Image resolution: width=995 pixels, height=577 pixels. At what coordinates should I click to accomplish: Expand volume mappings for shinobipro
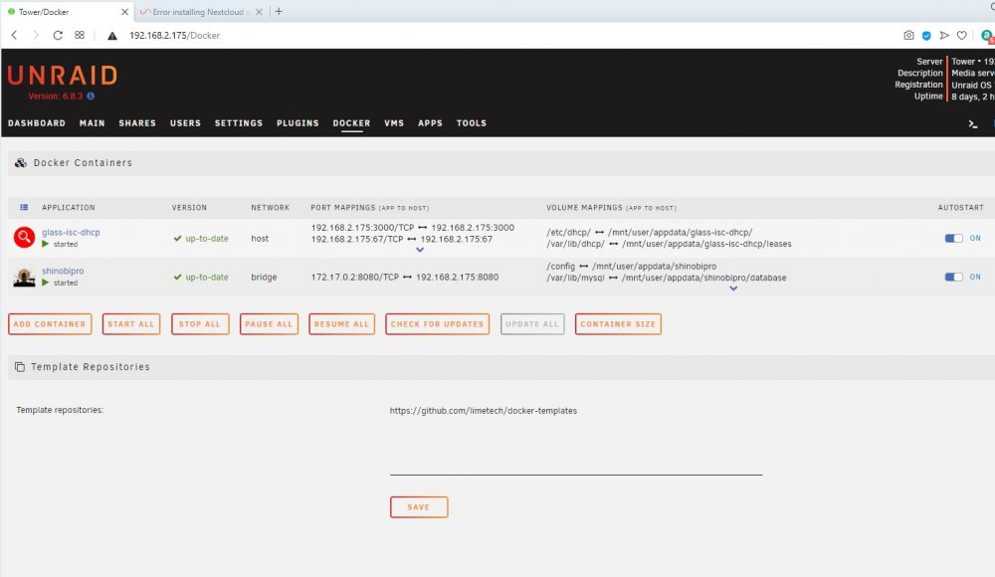733,288
